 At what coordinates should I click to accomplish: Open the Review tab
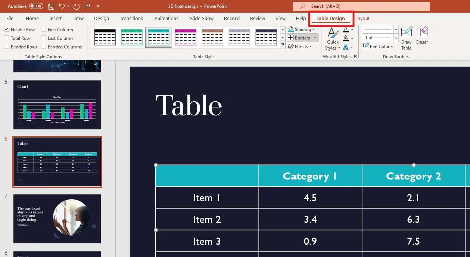point(258,18)
